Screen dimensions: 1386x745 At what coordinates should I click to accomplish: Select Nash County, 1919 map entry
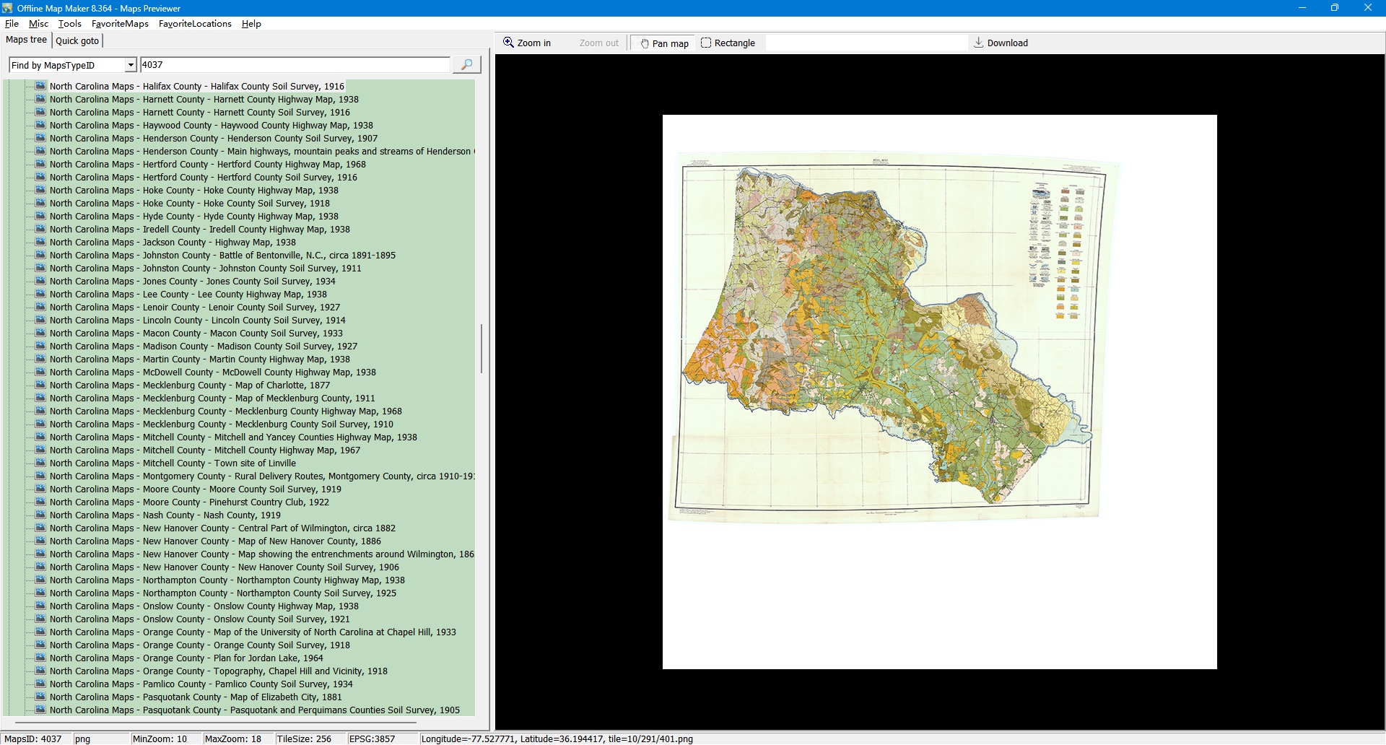point(165,515)
